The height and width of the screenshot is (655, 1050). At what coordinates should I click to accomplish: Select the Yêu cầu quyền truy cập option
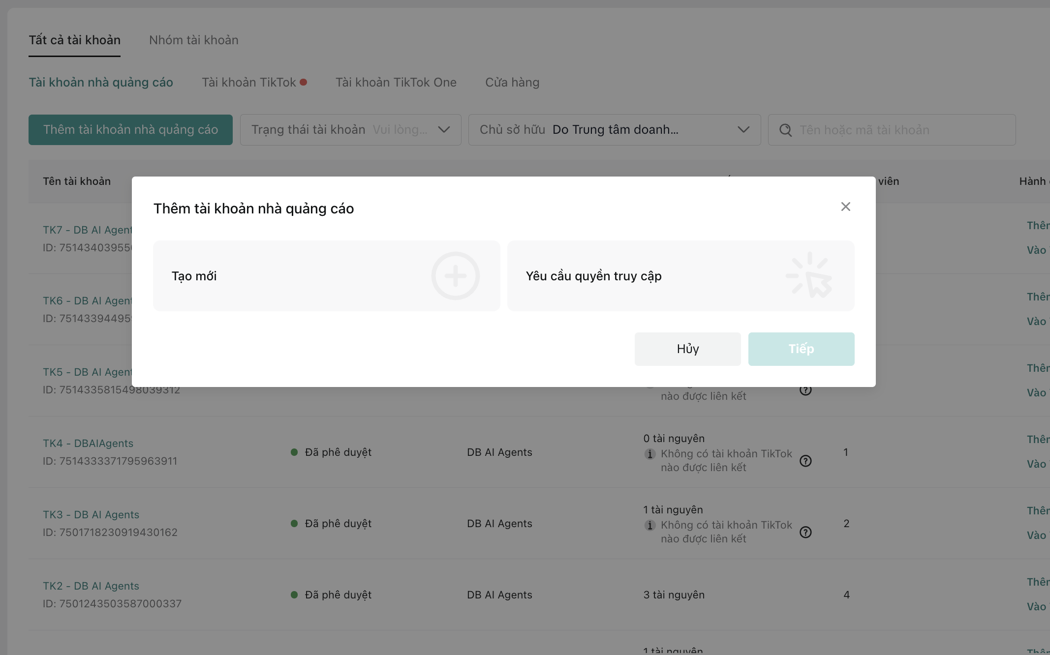pyautogui.click(x=640, y=276)
